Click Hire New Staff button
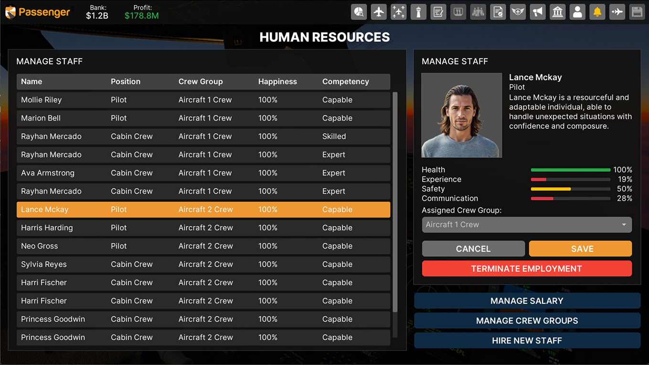The width and height of the screenshot is (649, 365). (x=527, y=341)
